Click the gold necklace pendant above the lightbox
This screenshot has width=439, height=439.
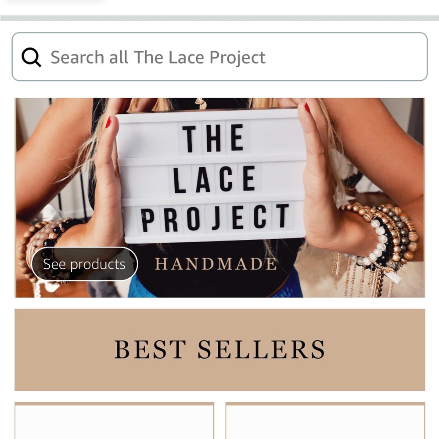201,103
